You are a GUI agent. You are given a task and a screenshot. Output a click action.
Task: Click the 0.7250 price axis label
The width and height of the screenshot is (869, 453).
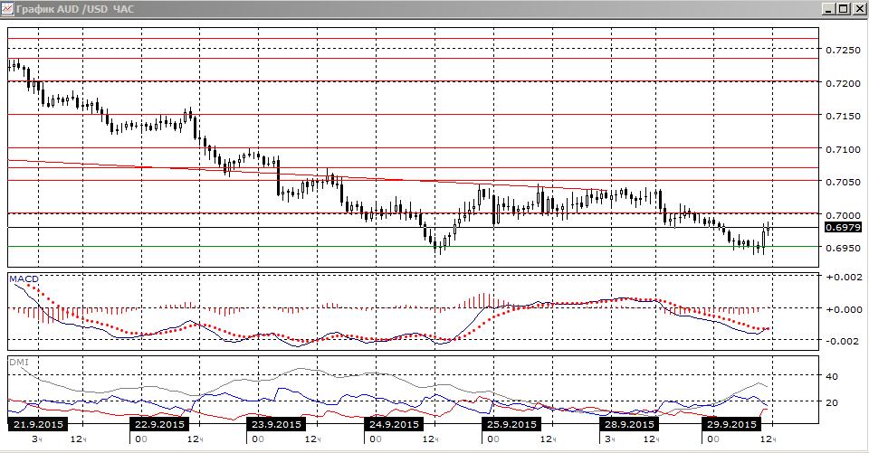843,50
